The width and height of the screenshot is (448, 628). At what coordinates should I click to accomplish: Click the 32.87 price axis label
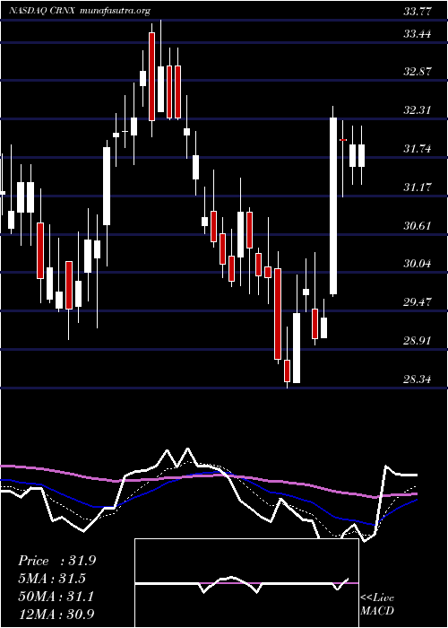418,72
